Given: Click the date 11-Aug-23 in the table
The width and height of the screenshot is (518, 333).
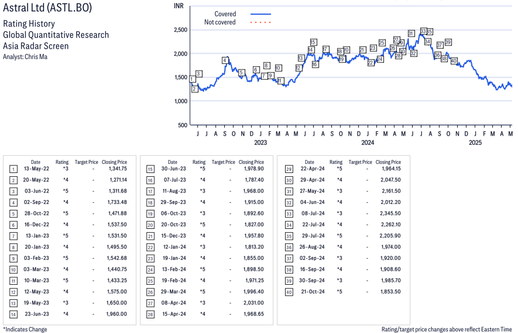Looking at the screenshot, I should pos(174,191).
